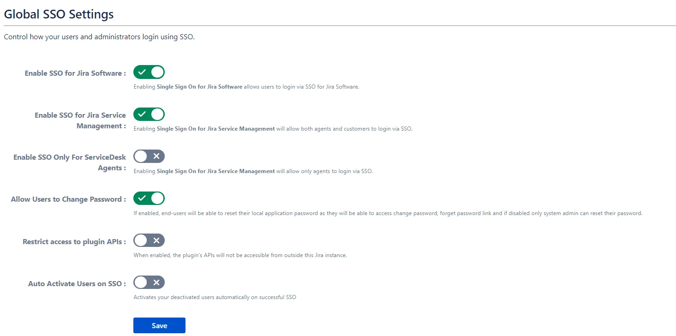Screen dimensions: 676x336
Task: Click the 'Enable SSO for Jira Software :' label
Action: (75, 73)
